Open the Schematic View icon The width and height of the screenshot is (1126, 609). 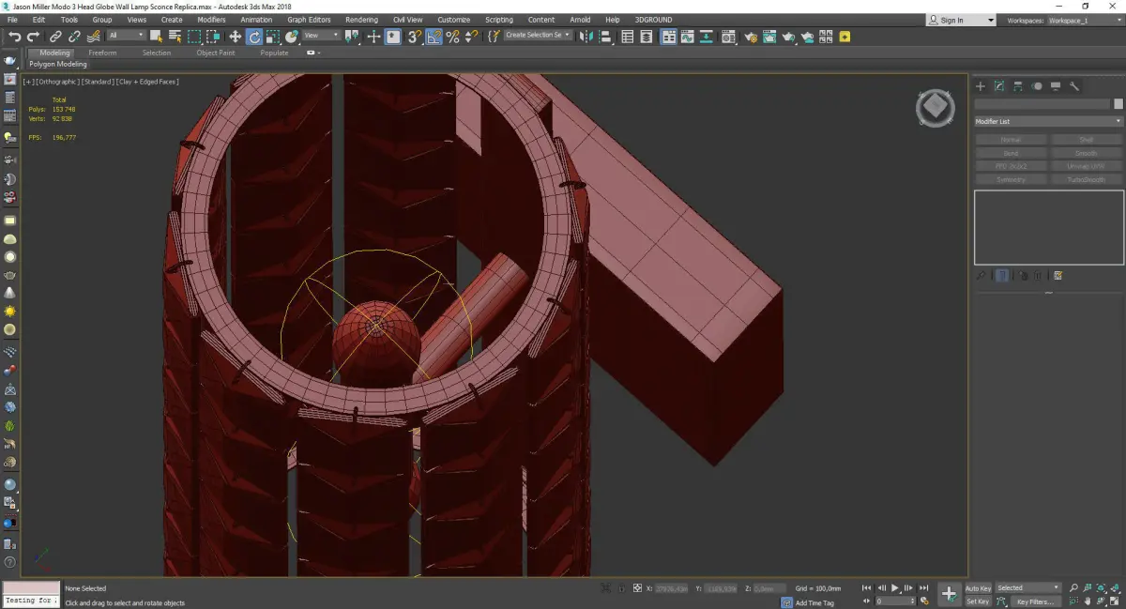click(706, 37)
